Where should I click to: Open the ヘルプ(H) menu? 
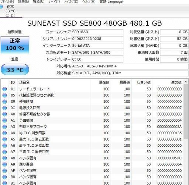pyautogui.click(x=89, y=1)
